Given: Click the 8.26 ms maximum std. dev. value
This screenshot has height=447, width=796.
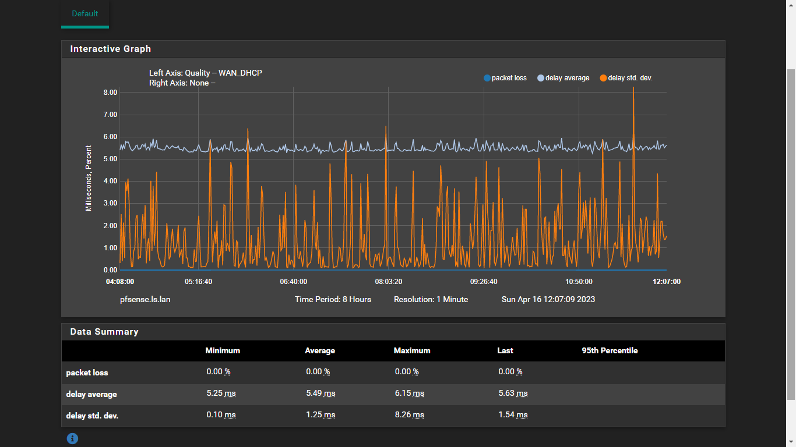Looking at the screenshot, I should [410, 415].
